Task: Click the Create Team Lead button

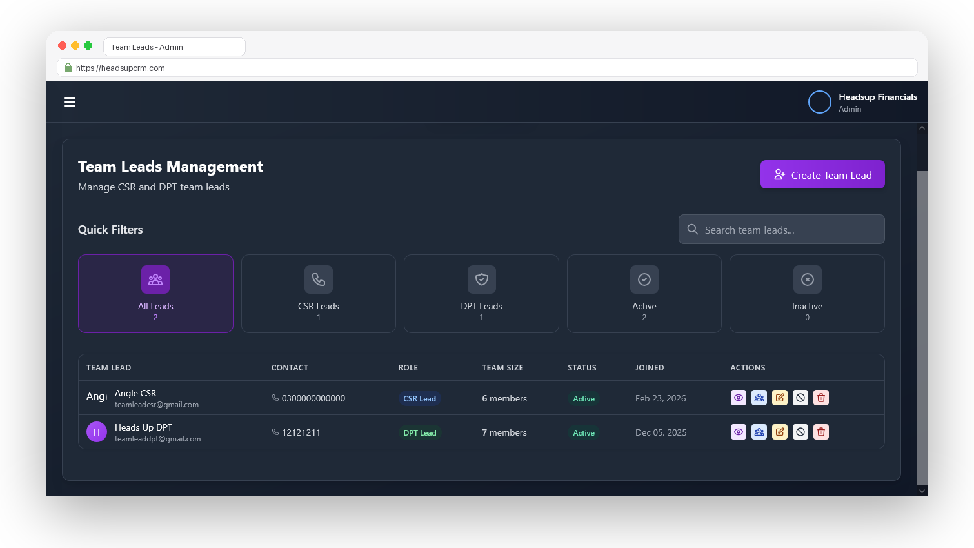Action: coord(822,174)
